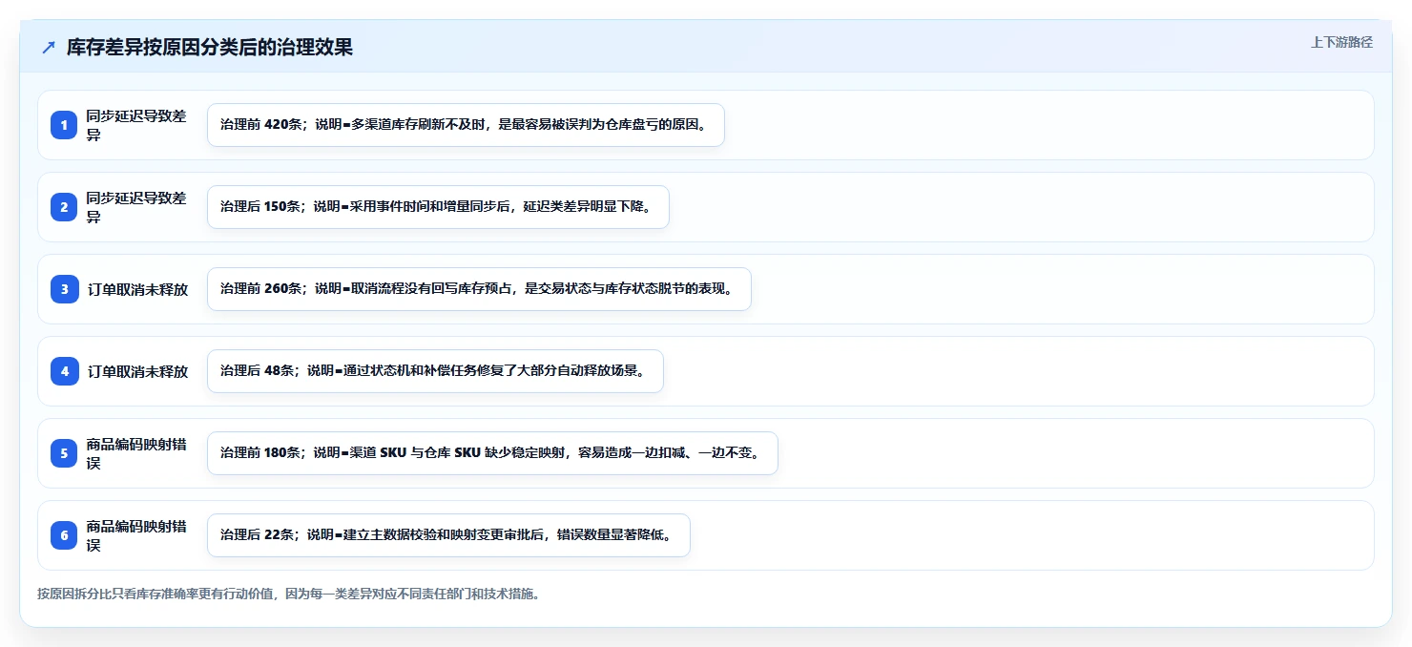This screenshot has height=647, width=1412.
Task: Open the 治理后 150条 description box
Action: [438, 207]
